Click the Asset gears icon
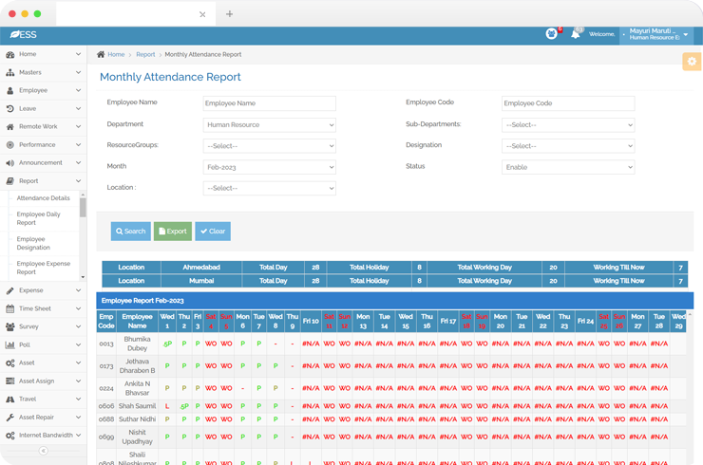The width and height of the screenshot is (703, 465). click(x=9, y=363)
